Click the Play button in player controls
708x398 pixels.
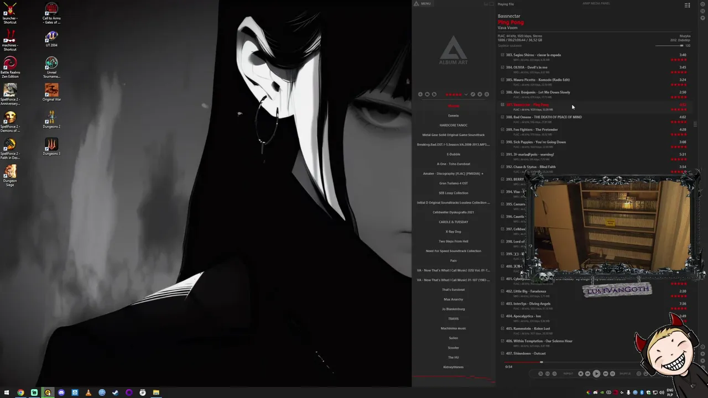596,374
